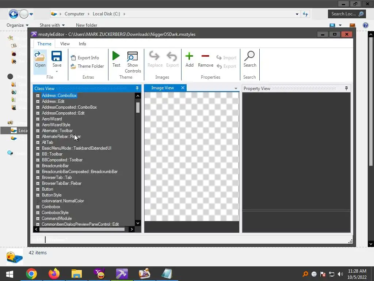Click Class View horizontal scrollbar left arrow
Viewport: 374px width, 281px height.
click(x=36, y=229)
